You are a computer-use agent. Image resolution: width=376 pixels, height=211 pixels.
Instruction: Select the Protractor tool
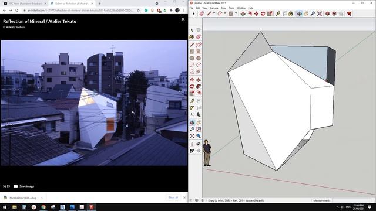point(192,108)
